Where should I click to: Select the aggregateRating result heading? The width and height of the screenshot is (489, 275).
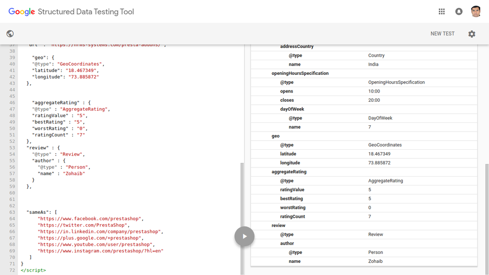click(364, 172)
